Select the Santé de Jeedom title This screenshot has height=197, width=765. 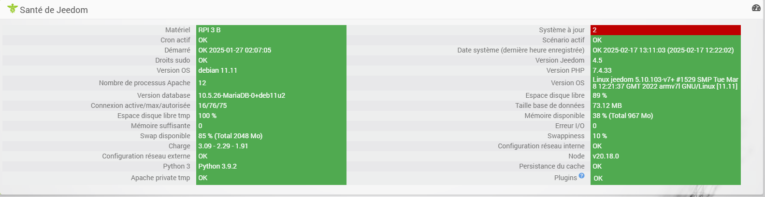pyautogui.click(x=54, y=10)
